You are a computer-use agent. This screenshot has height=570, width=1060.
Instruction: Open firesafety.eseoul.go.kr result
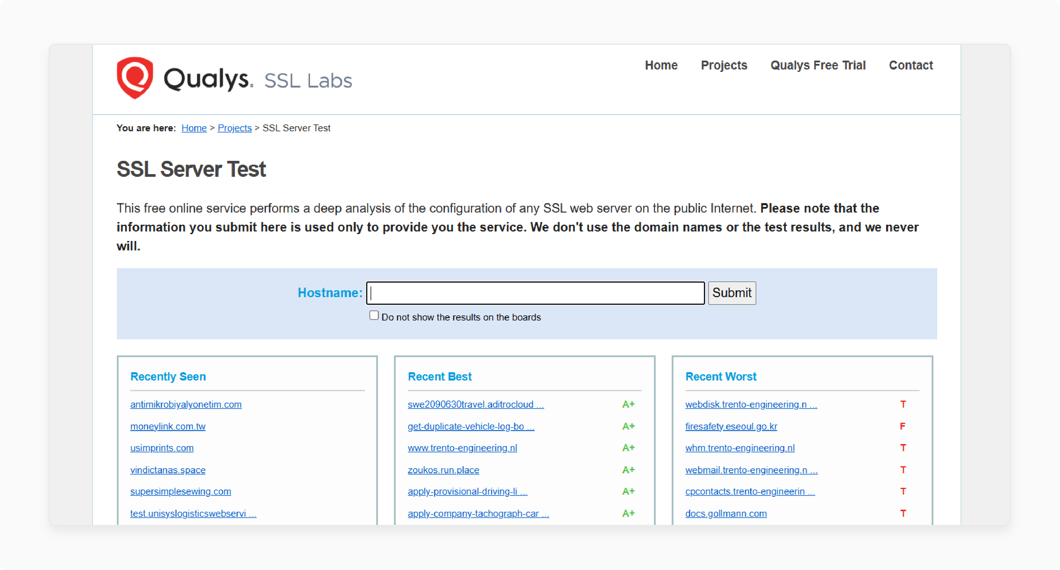point(731,426)
